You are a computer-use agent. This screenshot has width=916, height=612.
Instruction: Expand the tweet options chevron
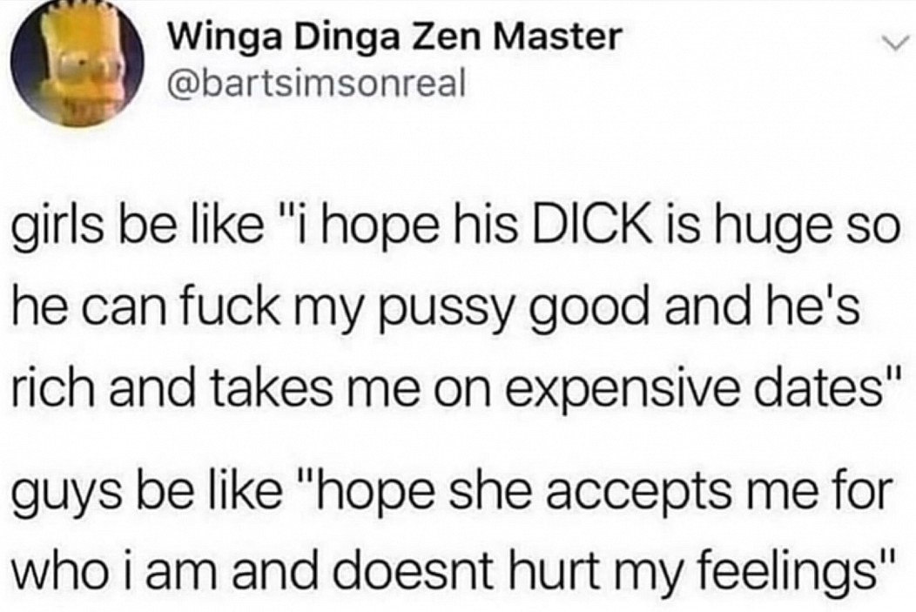pyautogui.click(x=899, y=44)
